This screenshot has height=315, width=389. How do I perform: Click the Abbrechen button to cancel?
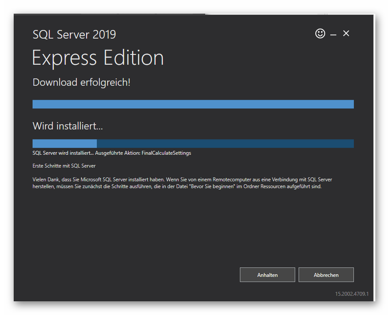click(326, 275)
